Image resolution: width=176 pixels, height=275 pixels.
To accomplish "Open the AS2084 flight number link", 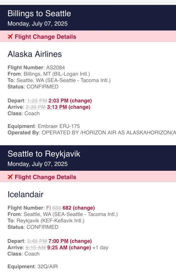I will coord(55,67).
